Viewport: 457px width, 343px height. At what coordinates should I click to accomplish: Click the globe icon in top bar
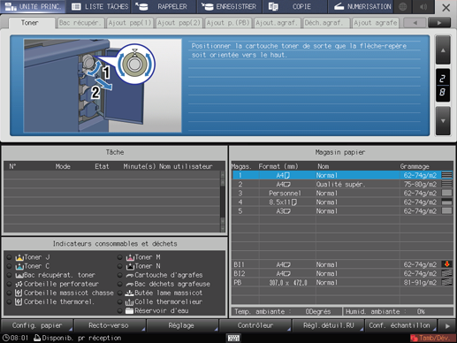click(x=402, y=6)
